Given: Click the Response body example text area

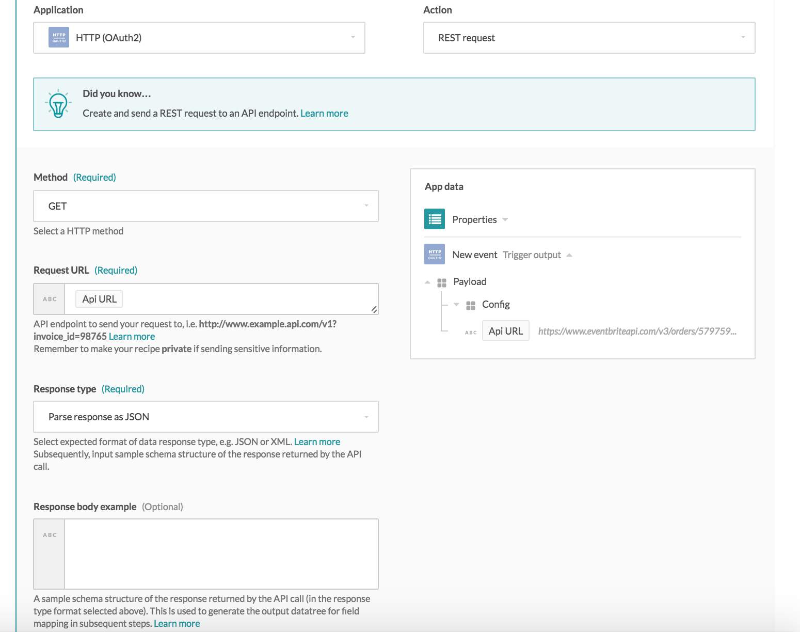Looking at the screenshot, I should (221, 554).
